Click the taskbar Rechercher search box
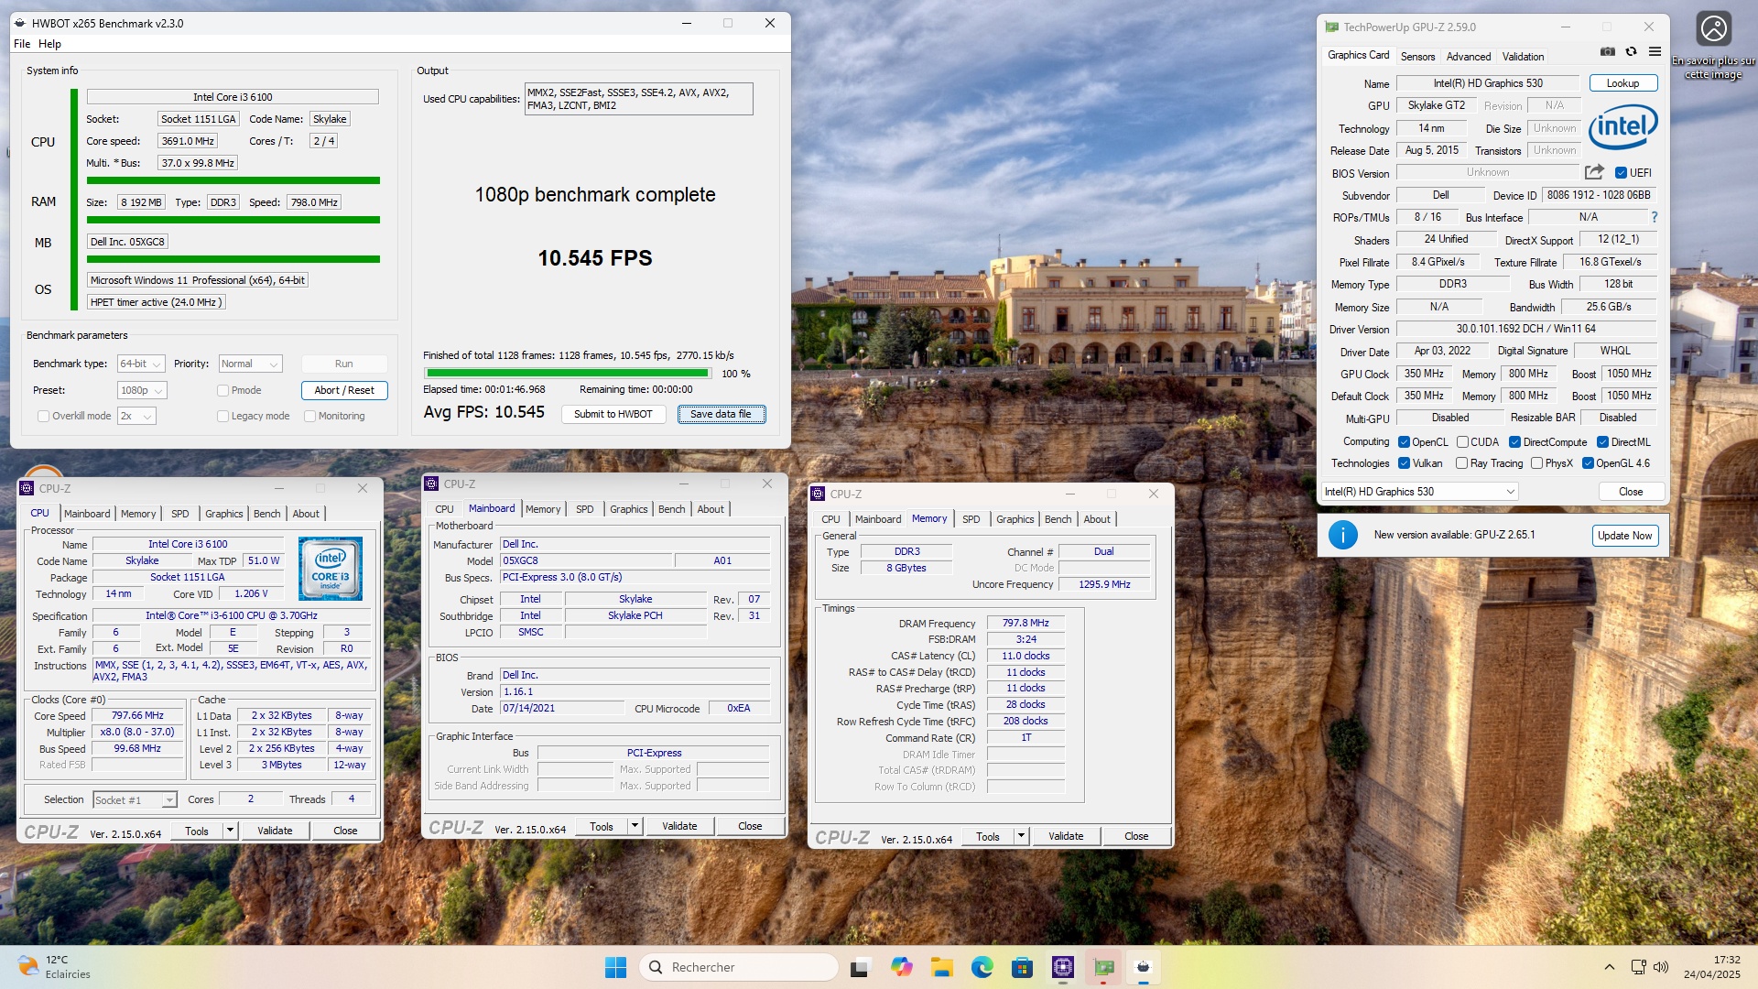Viewport: 1758px width, 989px height. tap(739, 967)
